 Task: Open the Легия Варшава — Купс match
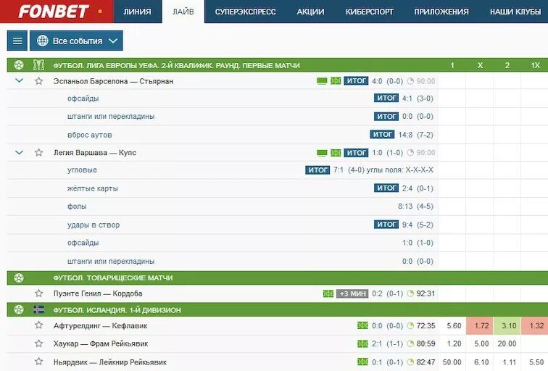click(x=95, y=153)
